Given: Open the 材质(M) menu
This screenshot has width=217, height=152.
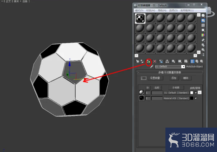Looking at the screenshot, I should (151, 10).
